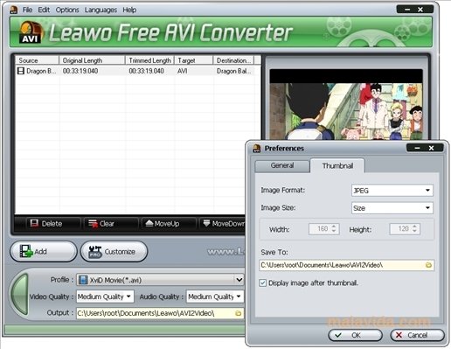This screenshot has width=451, height=349.
Task: Open the Languages menu
Action: coord(101,10)
